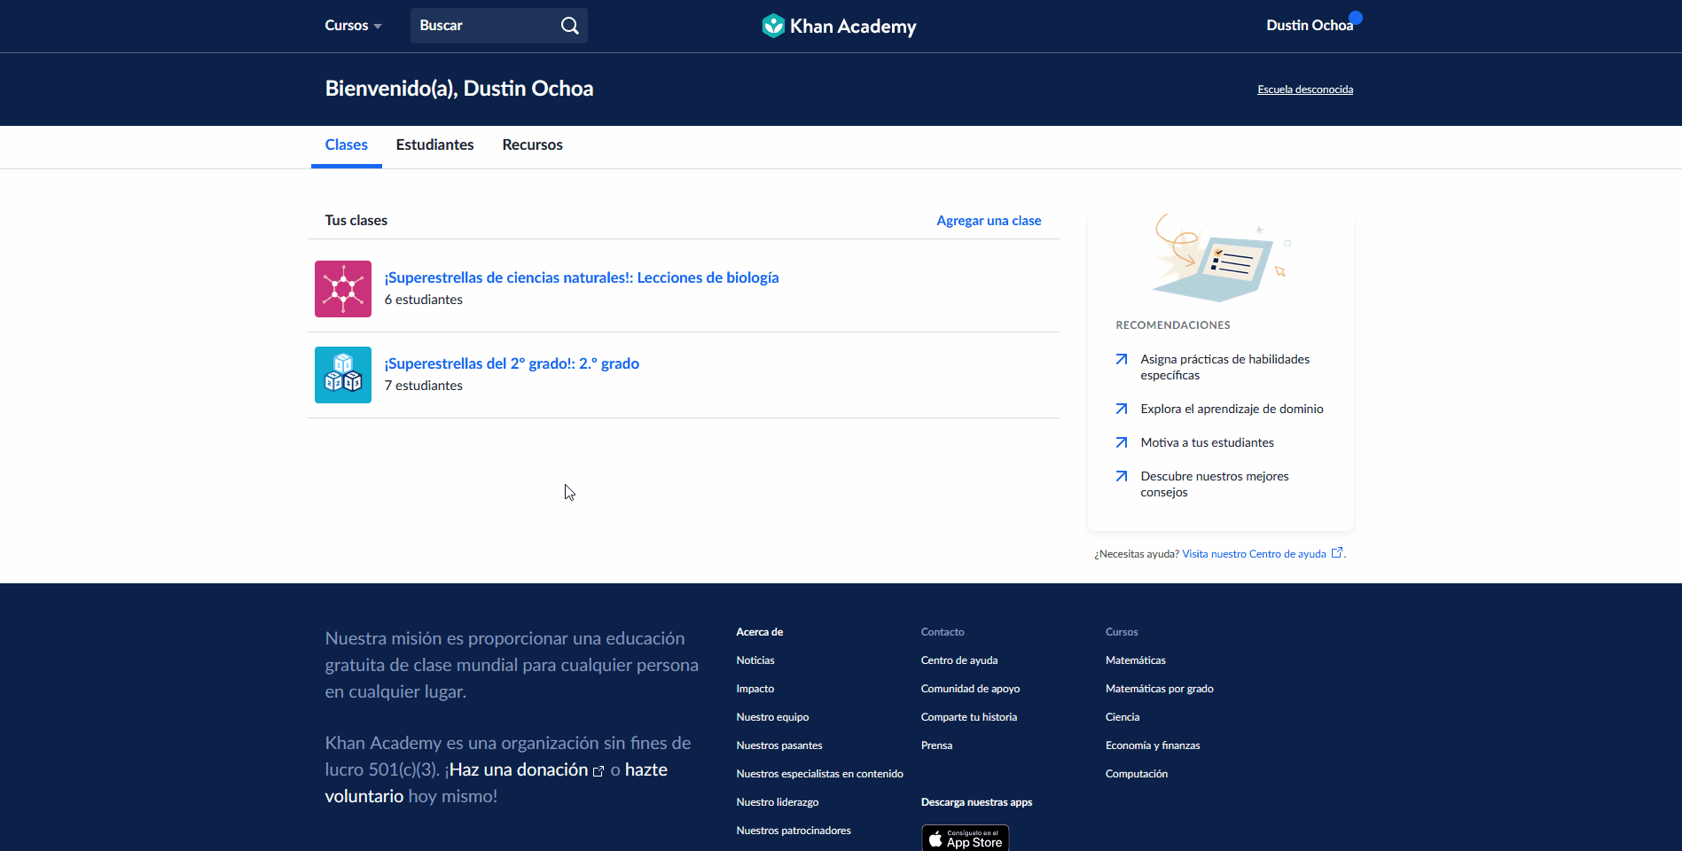Click the notification dot on Dustin Ochoa
The height and width of the screenshot is (851, 1682).
pos(1356,17)
